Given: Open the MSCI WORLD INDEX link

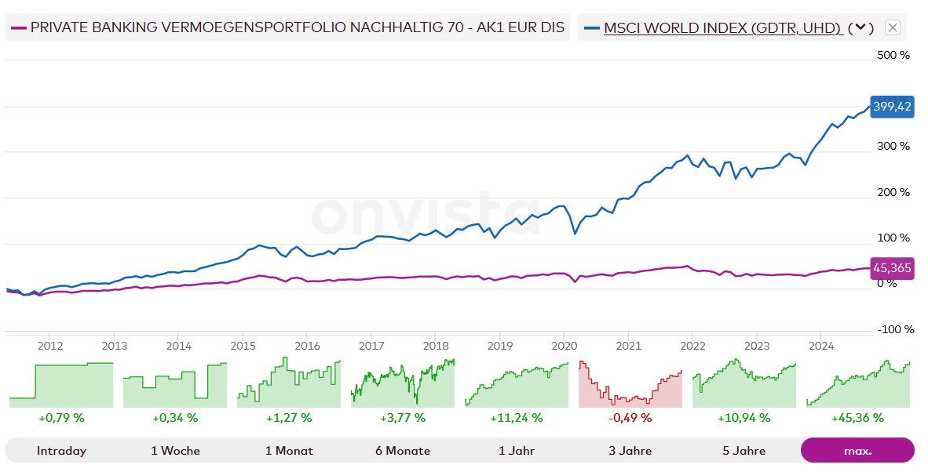Looking at the screenshot, I should click(x=722, y=27).
